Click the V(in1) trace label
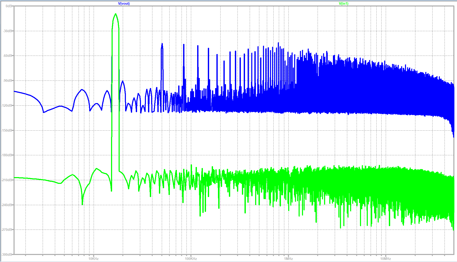This screenshot has height=262, width=457. 343,3
